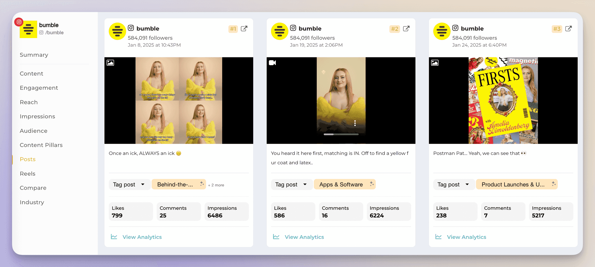
Task: Click the Apps & Software tag chip
Action: pos(345,184)
